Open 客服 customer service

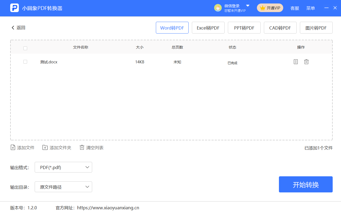point(295,8)
